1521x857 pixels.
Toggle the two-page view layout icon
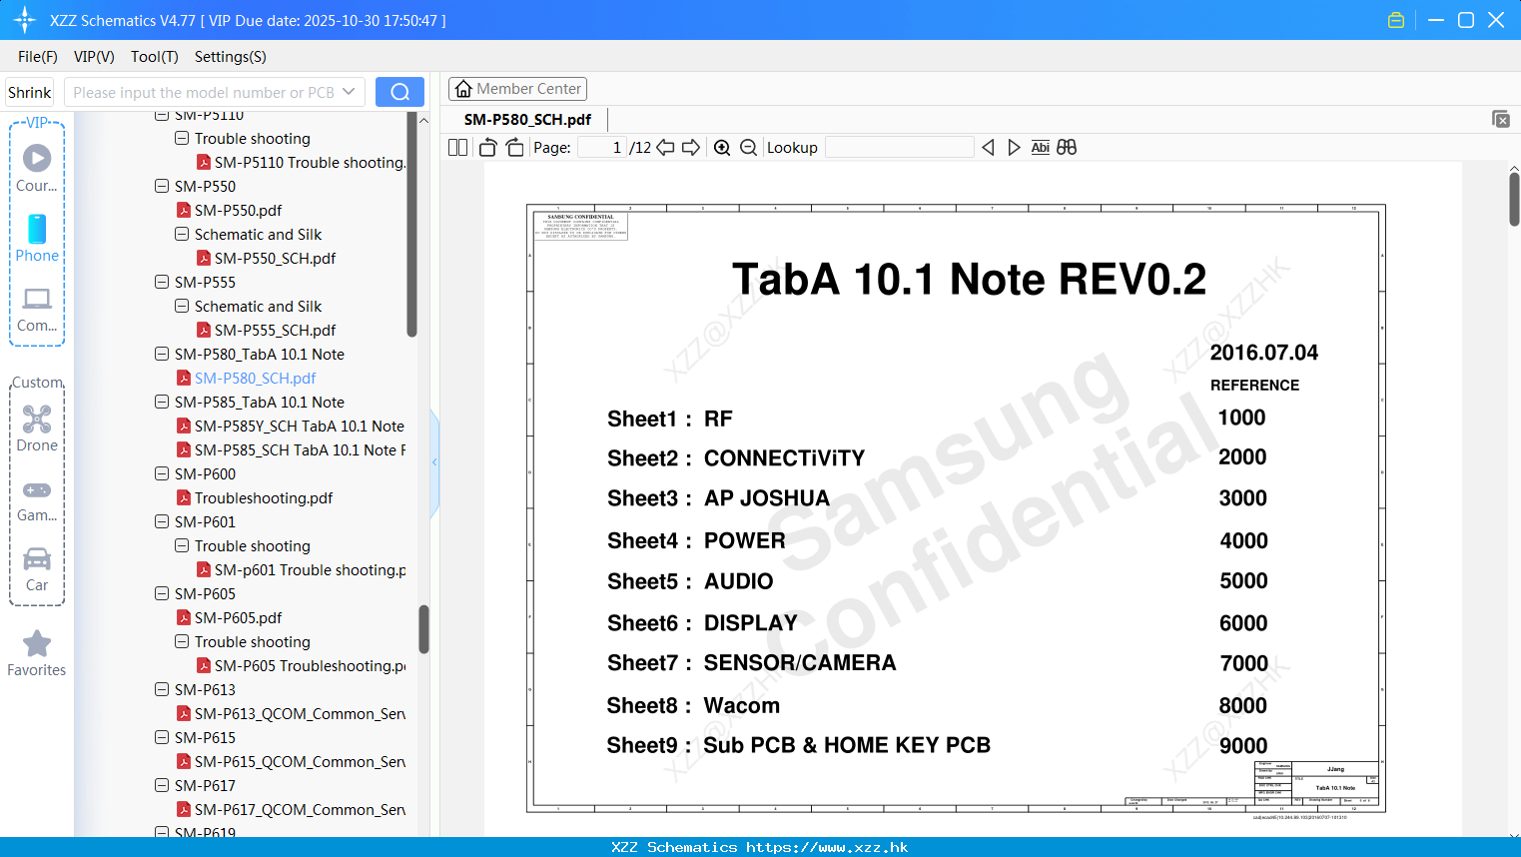(x=458, y=148)
